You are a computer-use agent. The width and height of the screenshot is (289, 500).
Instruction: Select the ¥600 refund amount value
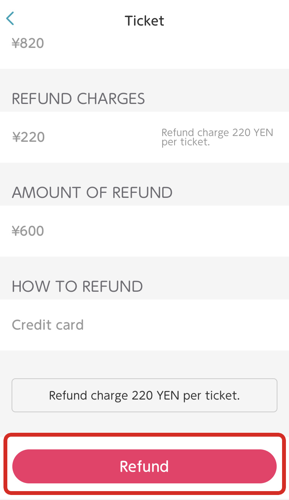coord(28,231)
